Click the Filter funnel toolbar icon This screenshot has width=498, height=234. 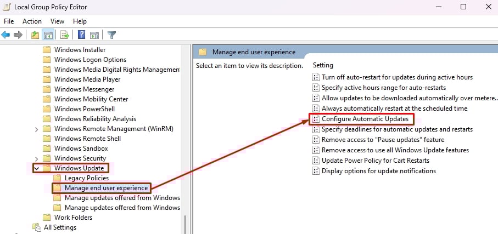click(x=111, y=35)
